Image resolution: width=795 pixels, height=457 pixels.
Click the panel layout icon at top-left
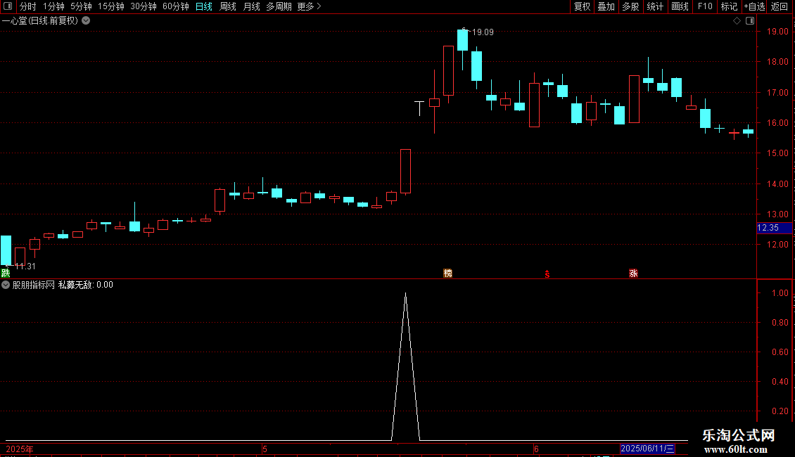[8, 6]
